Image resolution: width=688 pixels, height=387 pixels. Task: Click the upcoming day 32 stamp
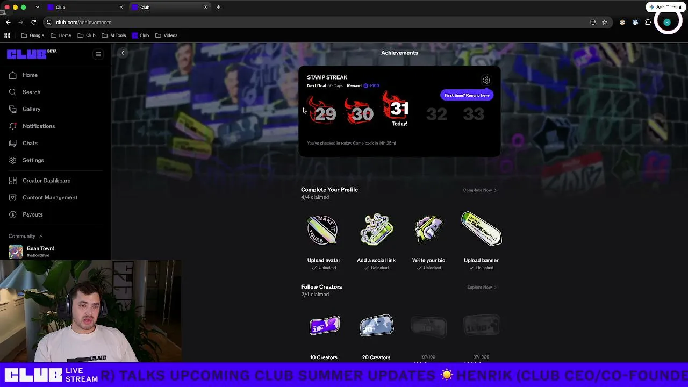[436, 114]
